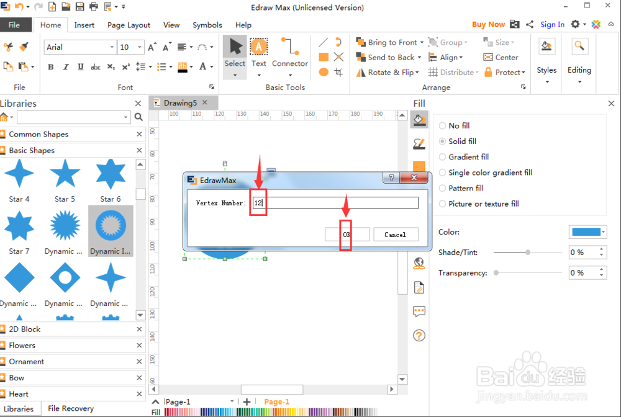This screenshot has width=621, height=417.
Task: Select Single color gradient fill
Action: click(486, 173)
